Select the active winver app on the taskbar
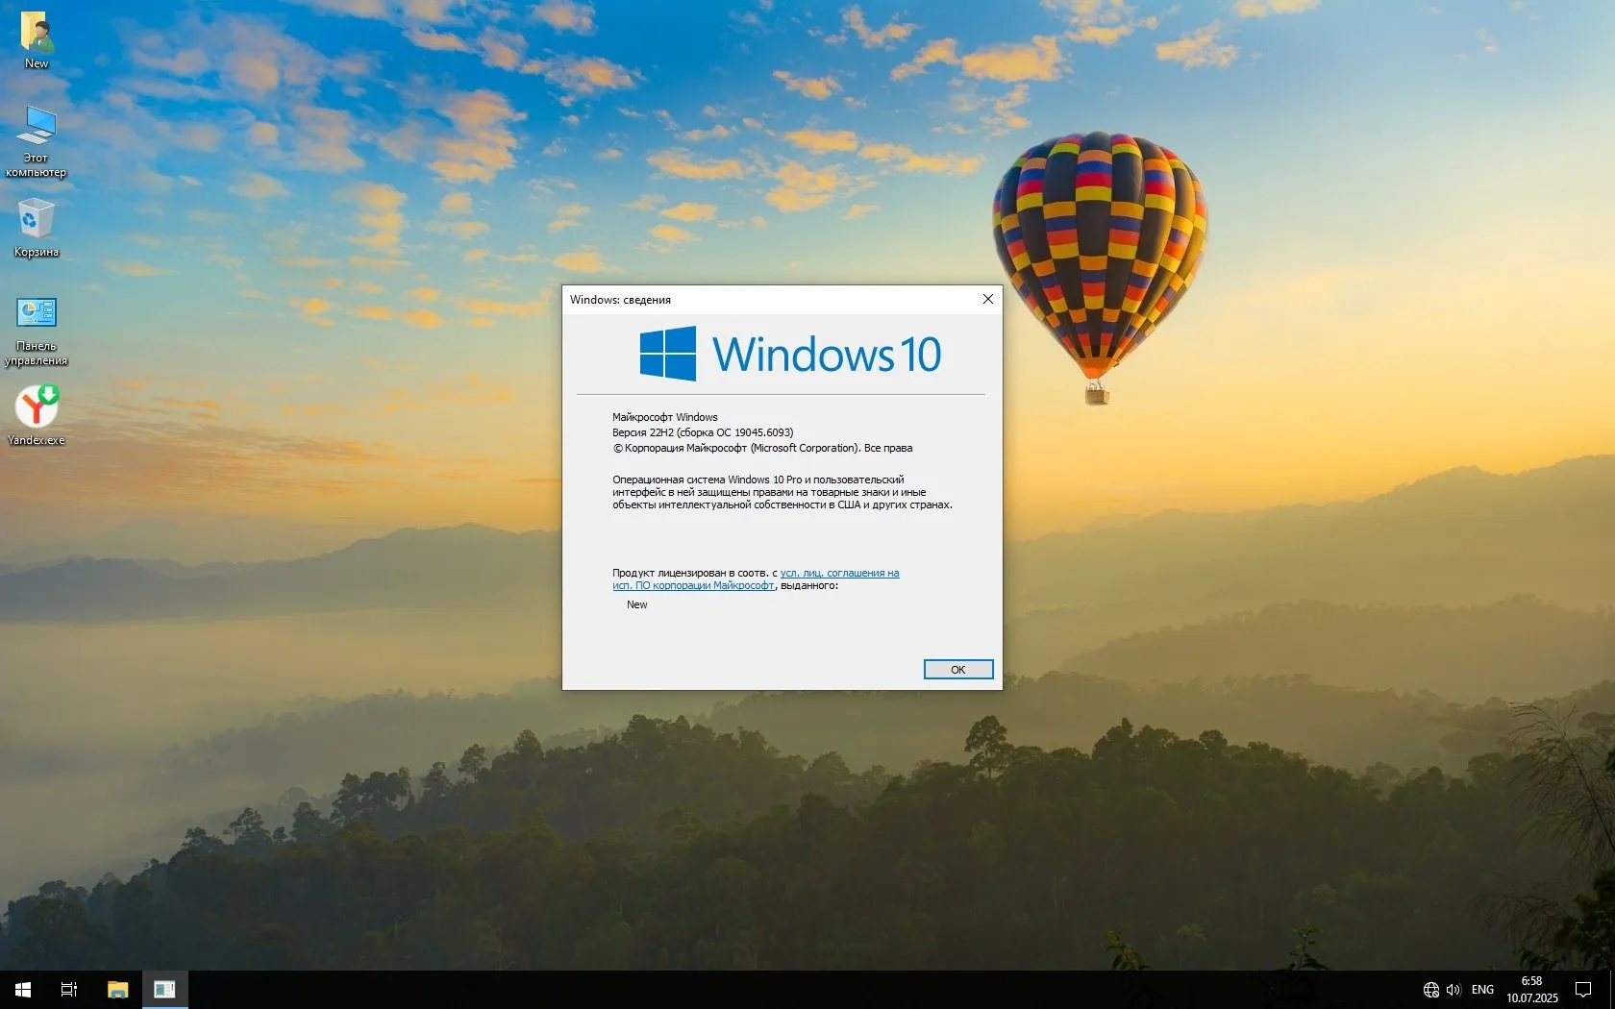Screen dimensions: 1615x1009 (x=164, y=989)
